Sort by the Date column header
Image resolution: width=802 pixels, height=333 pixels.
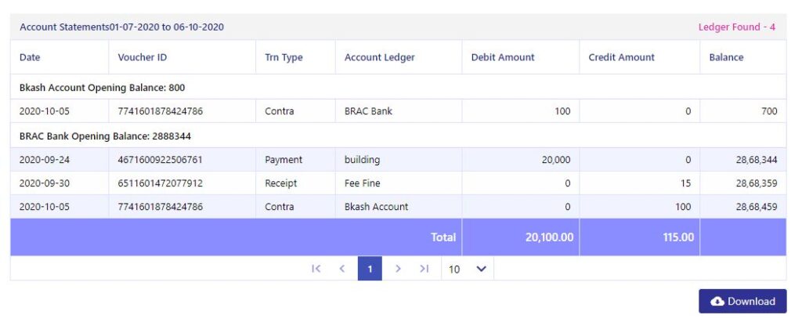coord(30,57)
